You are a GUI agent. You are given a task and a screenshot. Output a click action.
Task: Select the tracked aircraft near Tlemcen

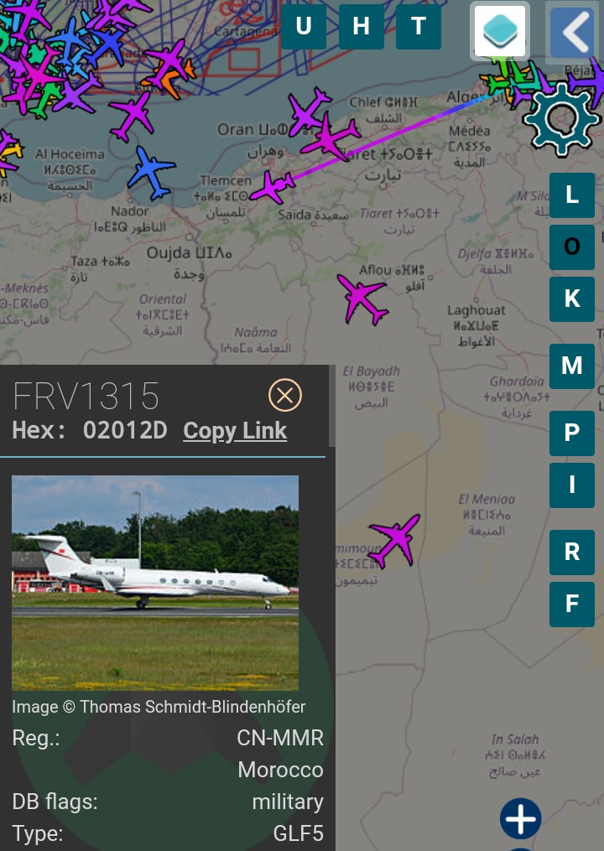(272, 187)
